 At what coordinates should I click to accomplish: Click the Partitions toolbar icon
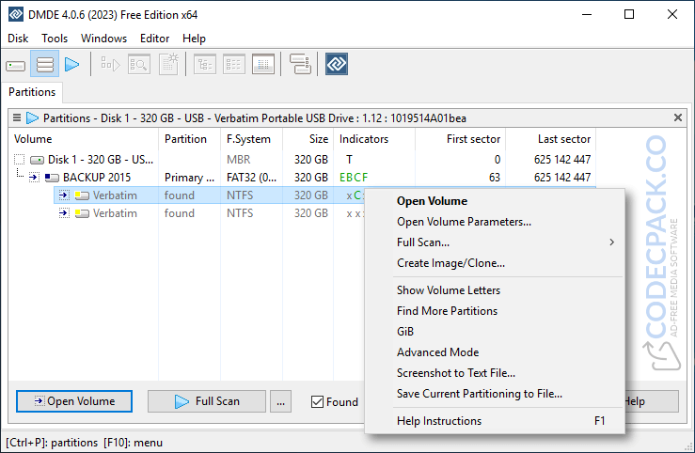(x=45, y=65)
